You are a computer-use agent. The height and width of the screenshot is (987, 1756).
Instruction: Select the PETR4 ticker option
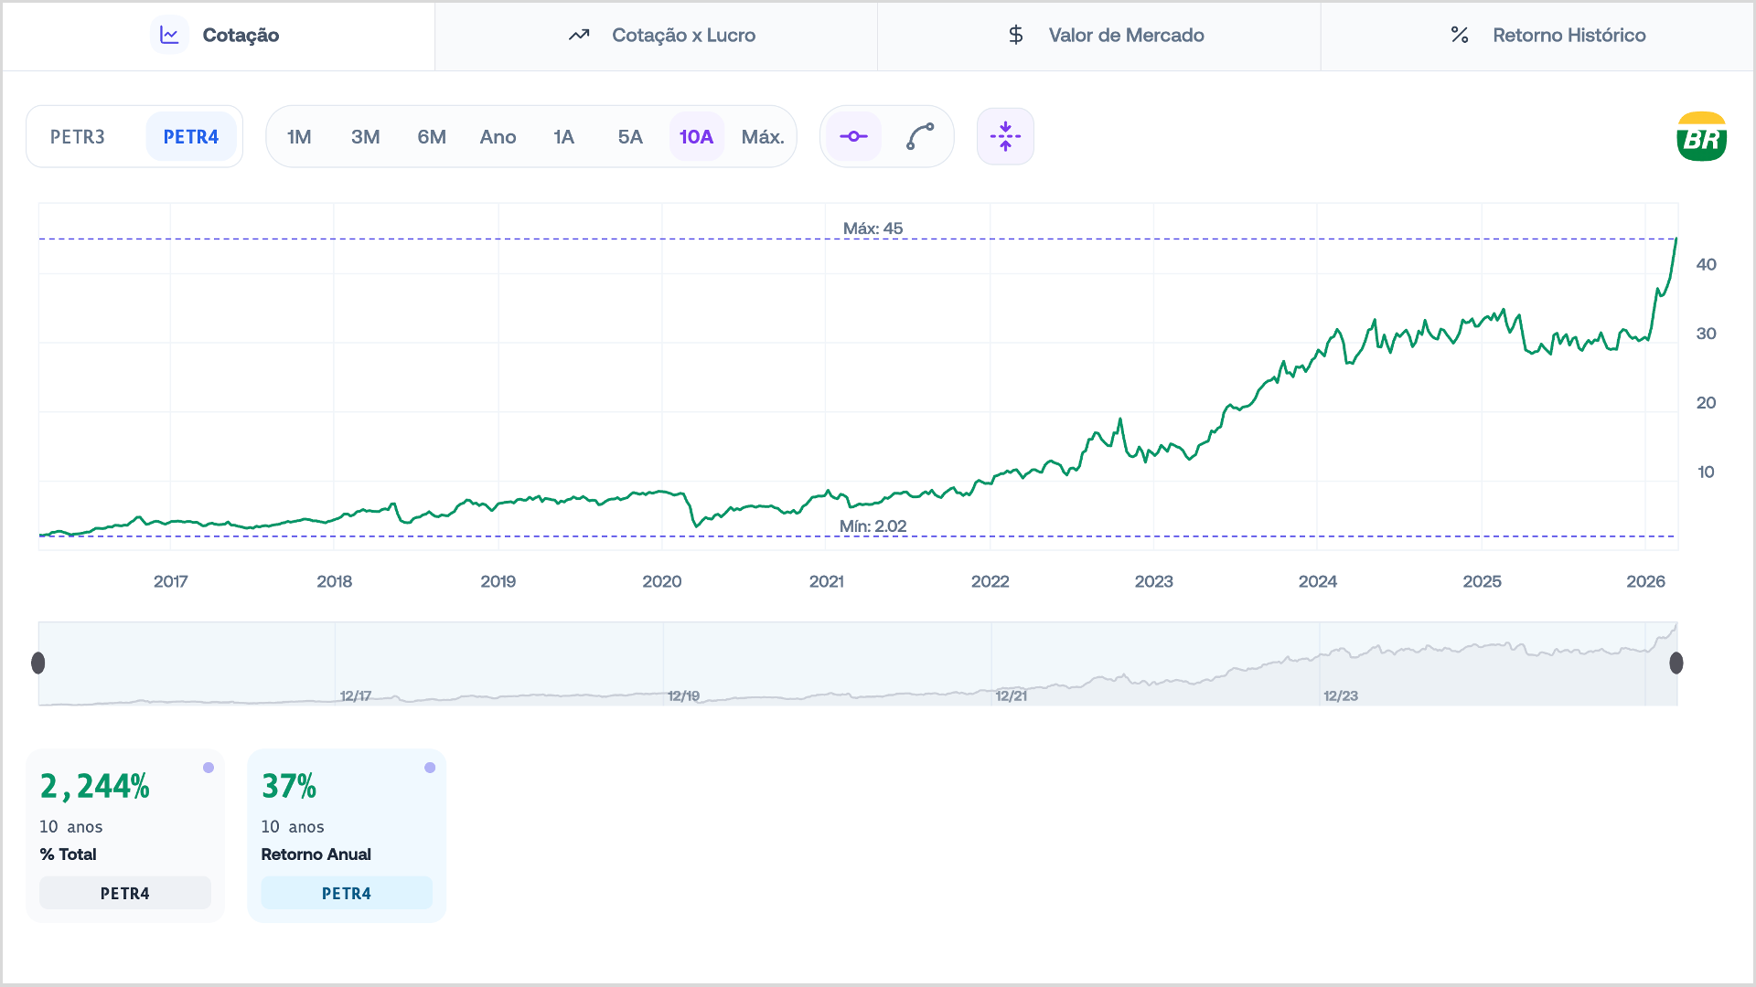(191, 136)
